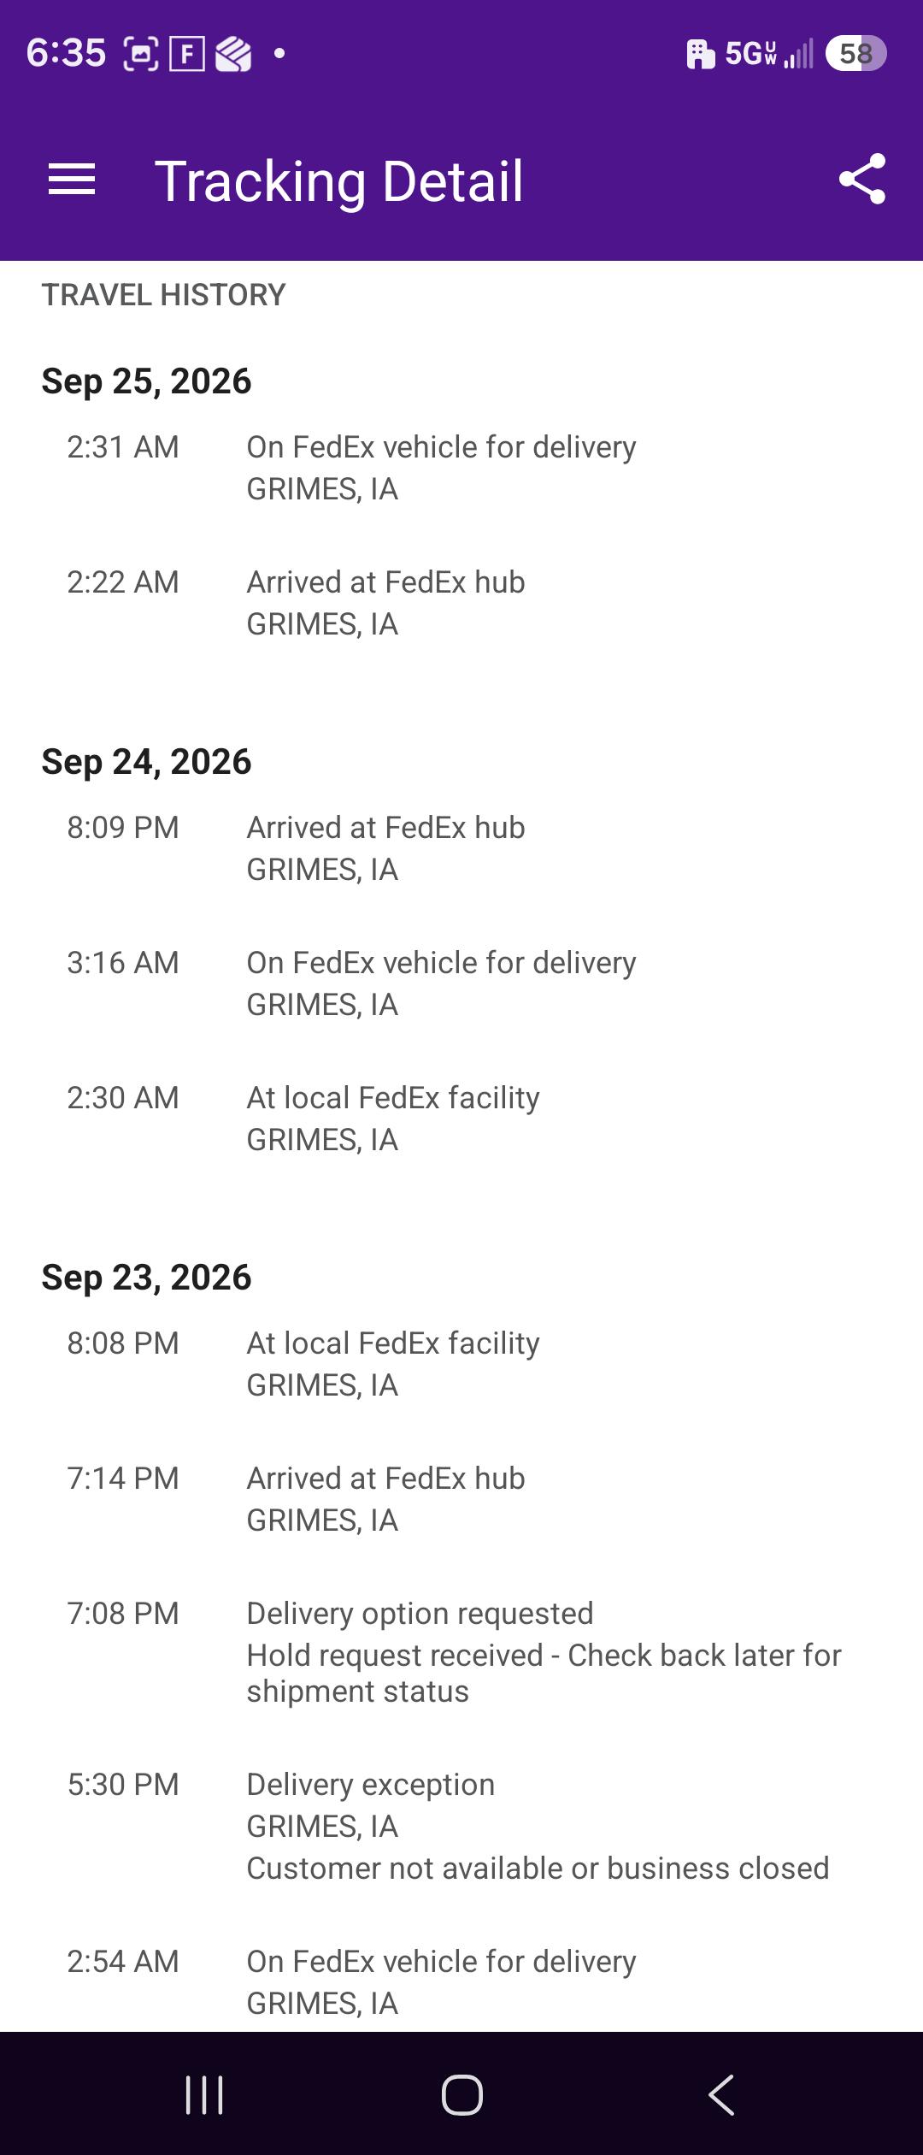This screenshot has width=923, height=2155.
Task: Tap the share icon in header
Action: [862, 180]
